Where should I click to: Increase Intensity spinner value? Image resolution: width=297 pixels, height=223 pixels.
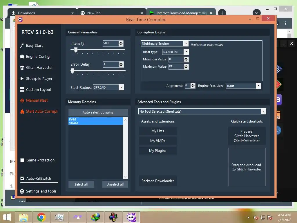[121, 42]
